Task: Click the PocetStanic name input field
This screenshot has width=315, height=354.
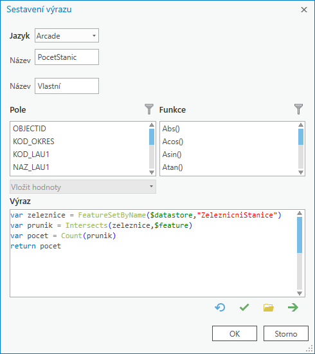Action: 67,57
